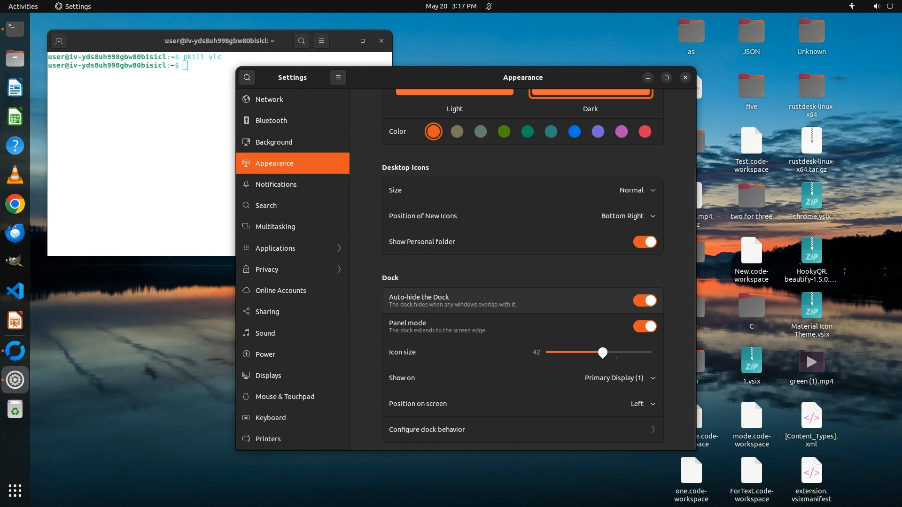Disable Auto-hide the Dock switch

645,300
